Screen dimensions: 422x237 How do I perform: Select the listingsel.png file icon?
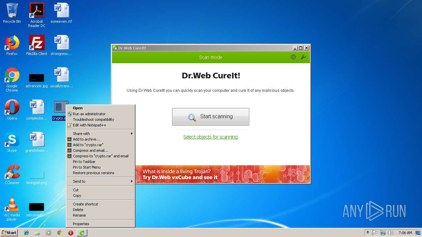pyautogui.click(x=37, y=178)
